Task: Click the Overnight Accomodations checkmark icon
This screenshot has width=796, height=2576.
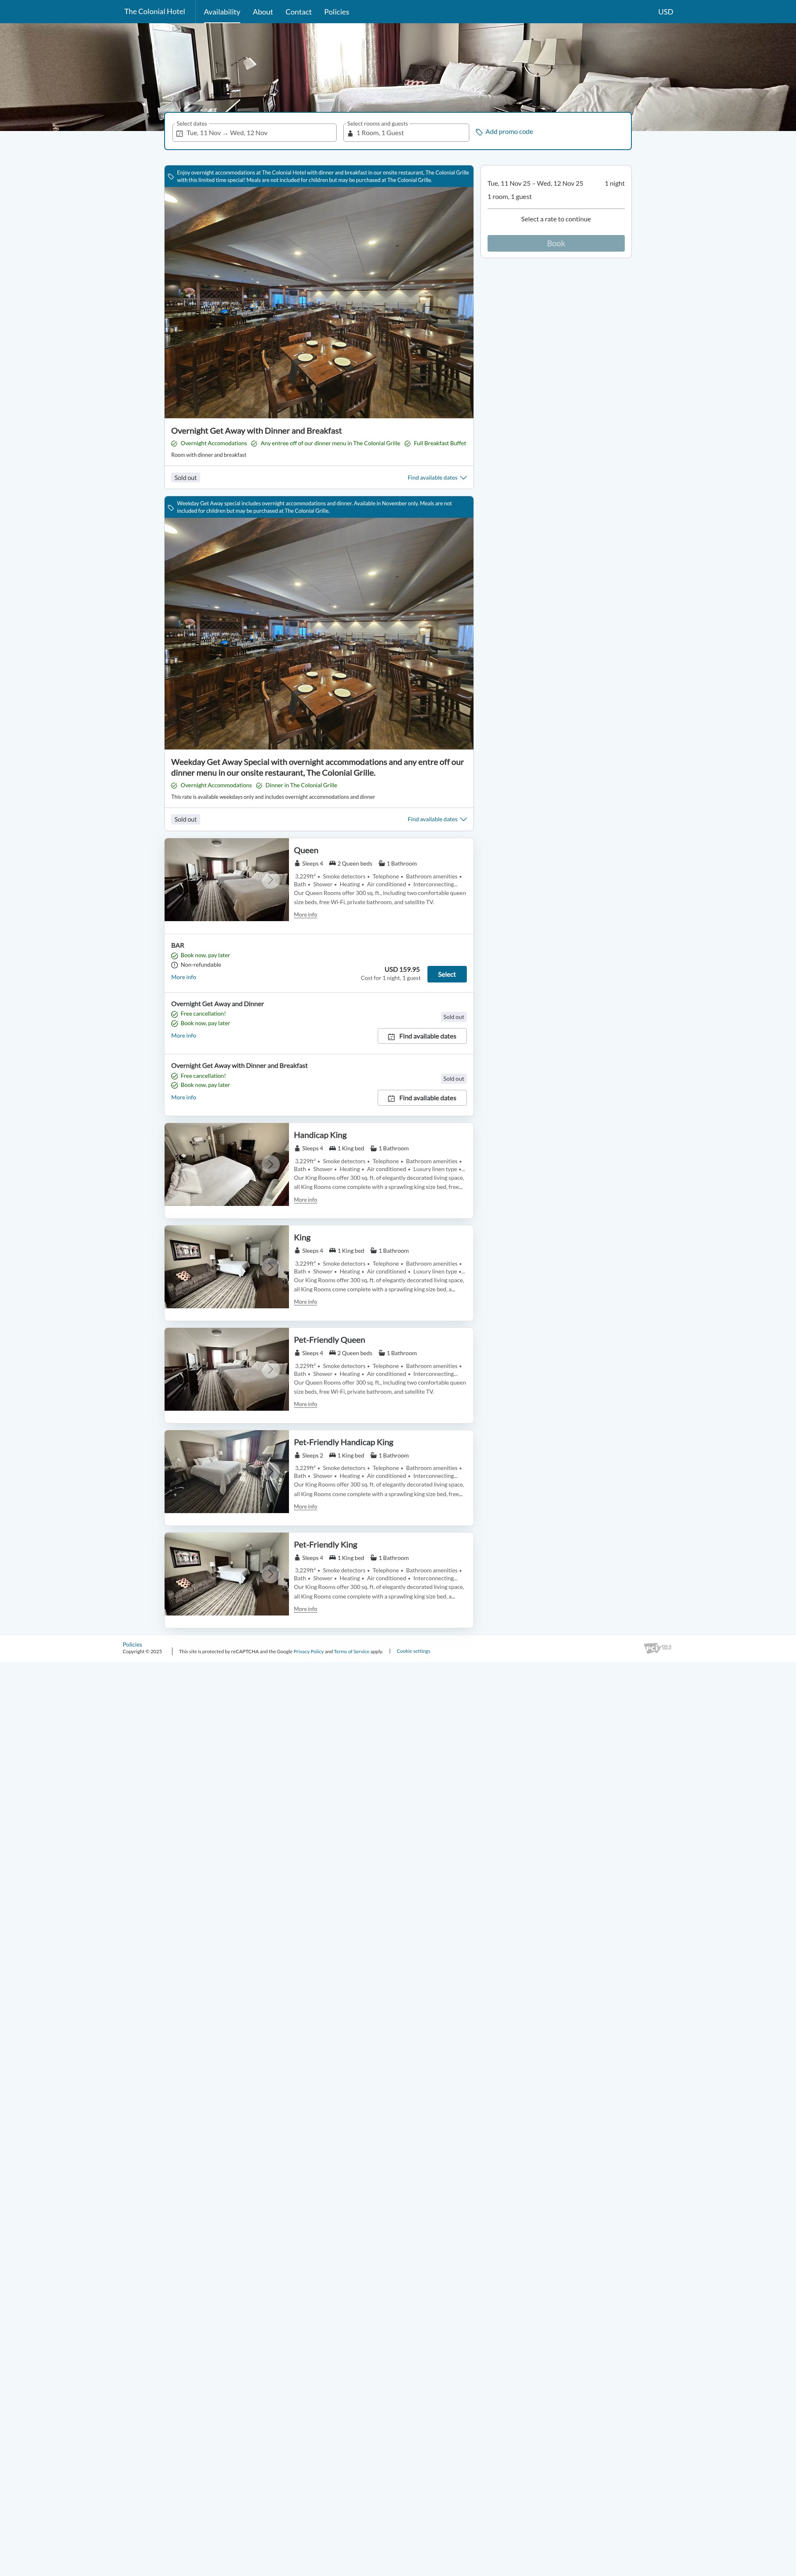Action: (174, 443)
